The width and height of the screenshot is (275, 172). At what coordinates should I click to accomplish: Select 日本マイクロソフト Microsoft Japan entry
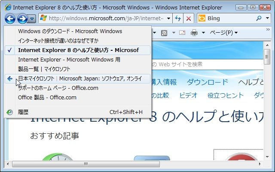[77, 79]
